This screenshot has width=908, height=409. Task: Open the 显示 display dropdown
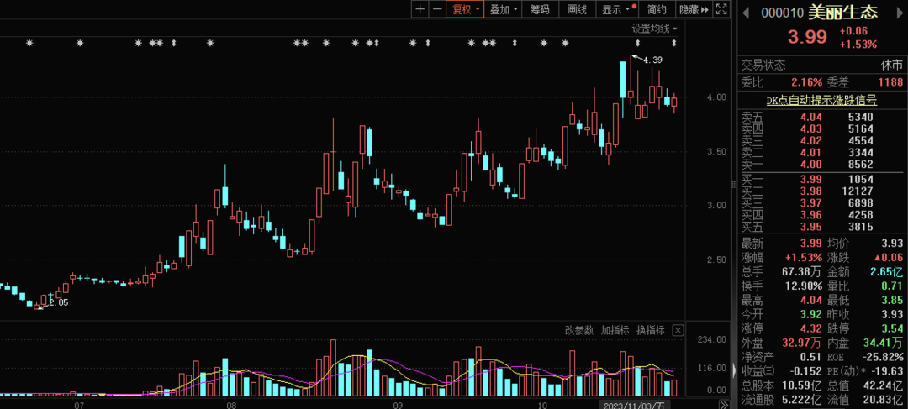(x=615, y=9)
